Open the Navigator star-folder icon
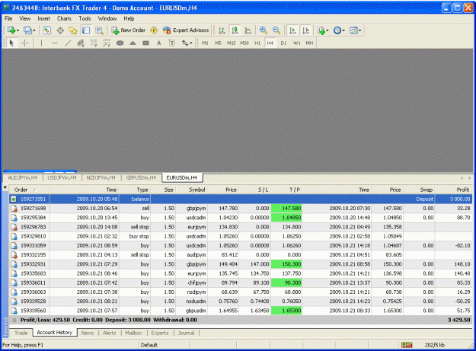 pyautogui.click(x=73, y=30)
